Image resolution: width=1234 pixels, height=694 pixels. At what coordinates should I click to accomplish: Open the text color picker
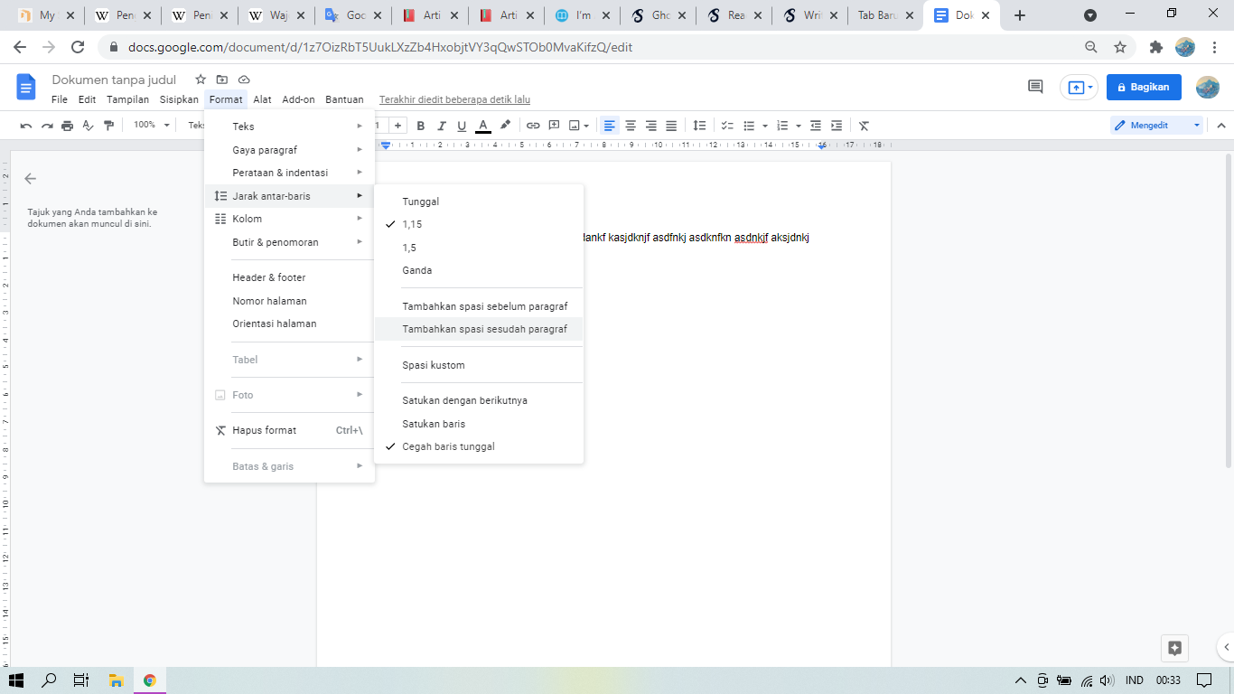coord(483,126)
